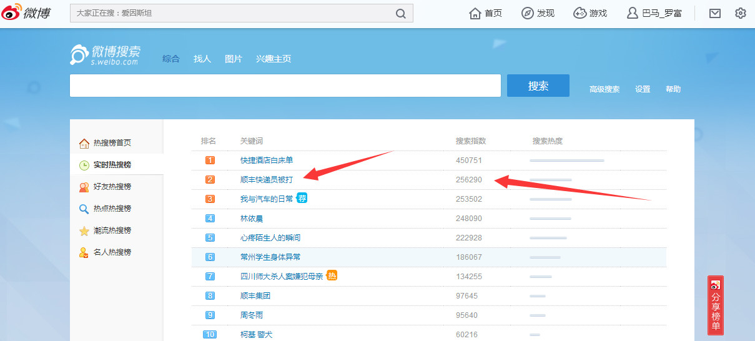Click search index 222928
This screenshot has height=341, width=755.
click(469, 238)
